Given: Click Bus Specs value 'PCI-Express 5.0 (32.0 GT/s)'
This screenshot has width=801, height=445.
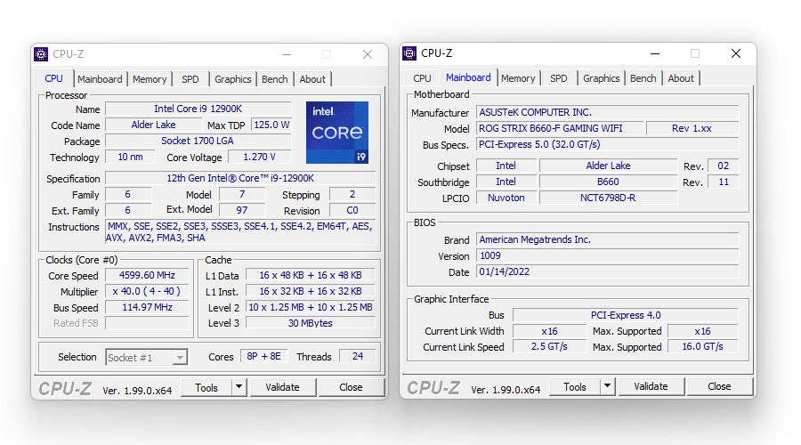Looking at the screenshot, I should click(608, 144).
